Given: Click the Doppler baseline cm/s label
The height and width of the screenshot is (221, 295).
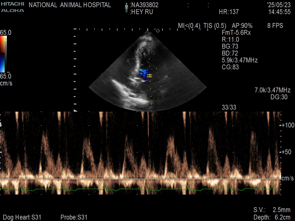Looking at the screenshot, I should tap(288, 179).
